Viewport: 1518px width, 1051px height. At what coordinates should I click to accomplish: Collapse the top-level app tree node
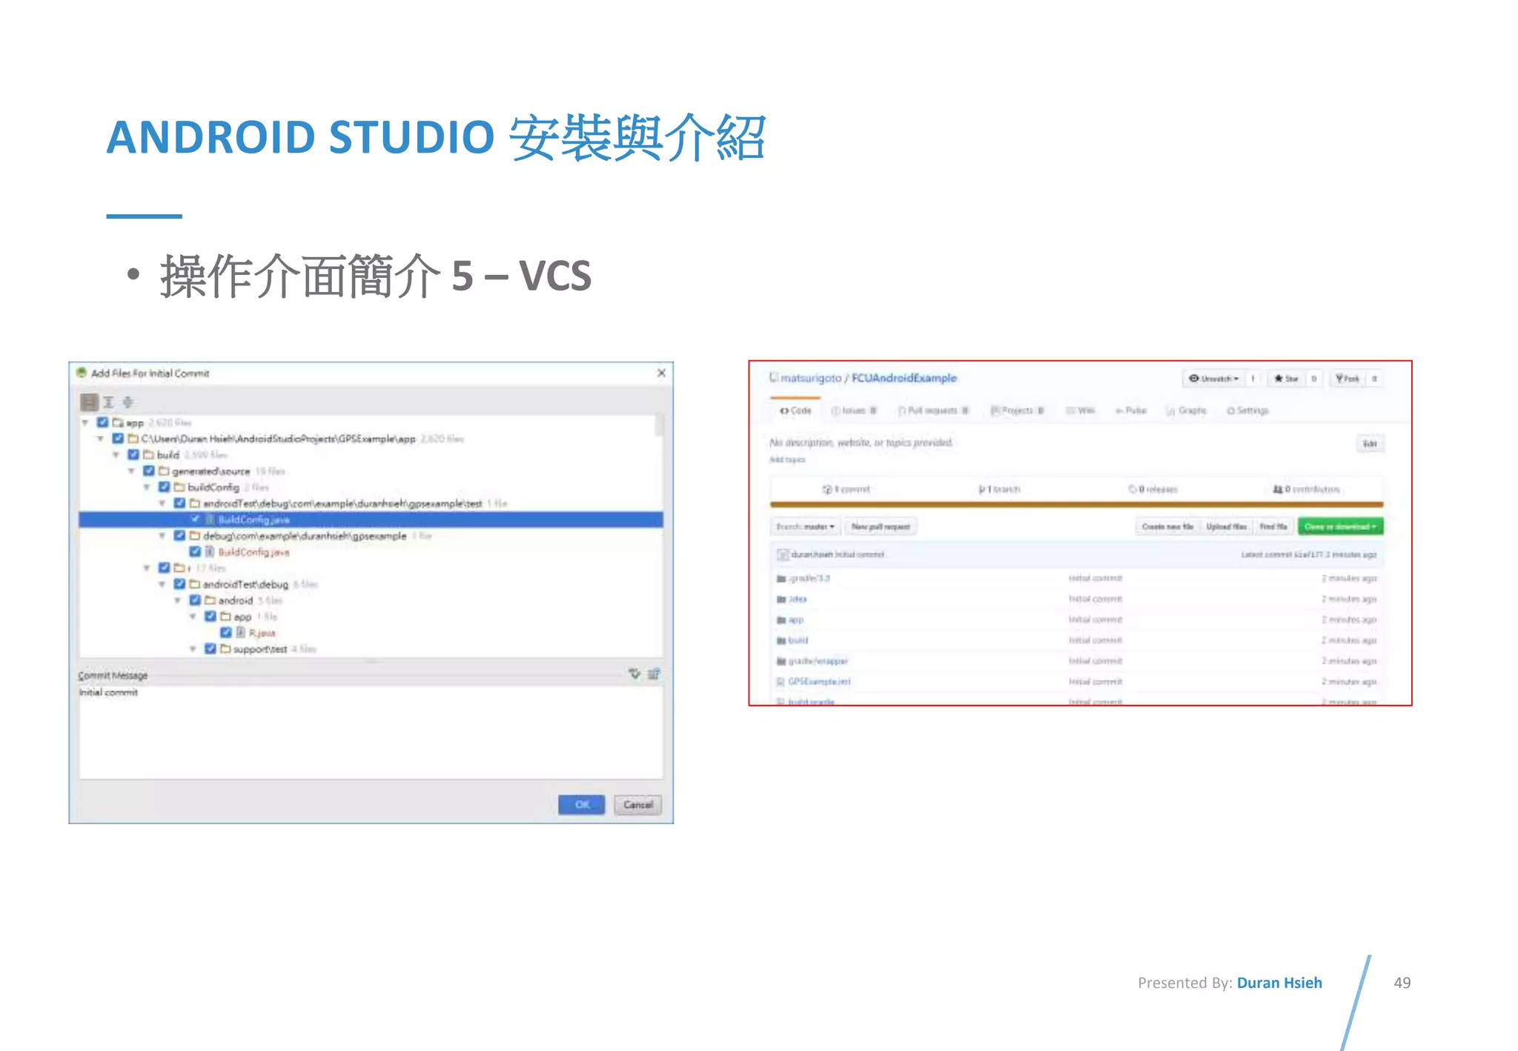pos(85,422)
